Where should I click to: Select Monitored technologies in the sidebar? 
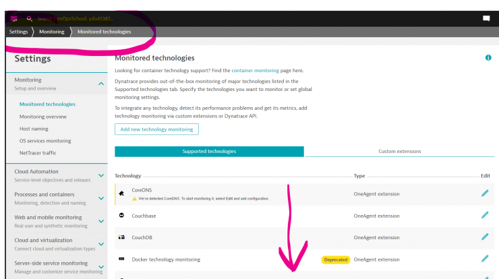(47, 104)
